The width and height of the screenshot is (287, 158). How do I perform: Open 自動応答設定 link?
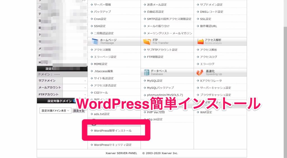click(155, 12)
